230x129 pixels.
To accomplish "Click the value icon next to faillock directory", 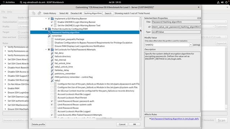I will point(52,57).
